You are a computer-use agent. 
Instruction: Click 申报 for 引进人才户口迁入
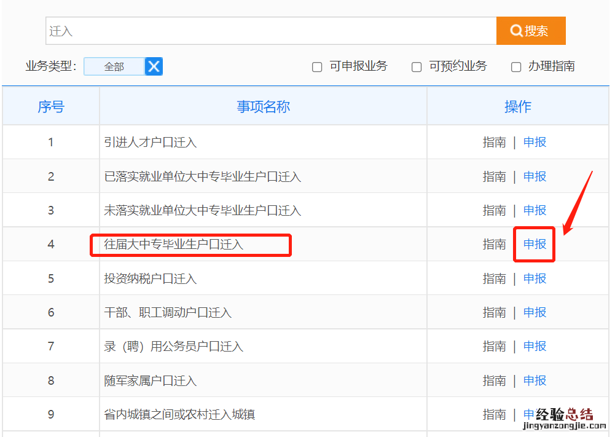click(x=535, y=142)
